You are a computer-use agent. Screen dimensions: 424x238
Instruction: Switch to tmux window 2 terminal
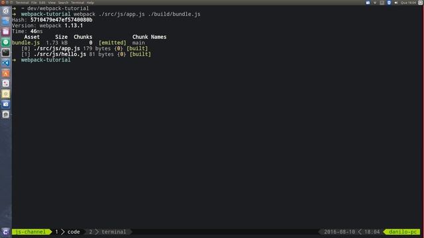pos(107,232)
